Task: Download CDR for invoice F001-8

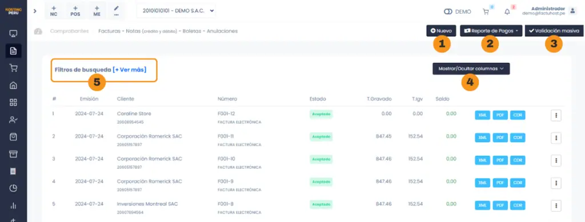Action: click(x=518, y=205)
